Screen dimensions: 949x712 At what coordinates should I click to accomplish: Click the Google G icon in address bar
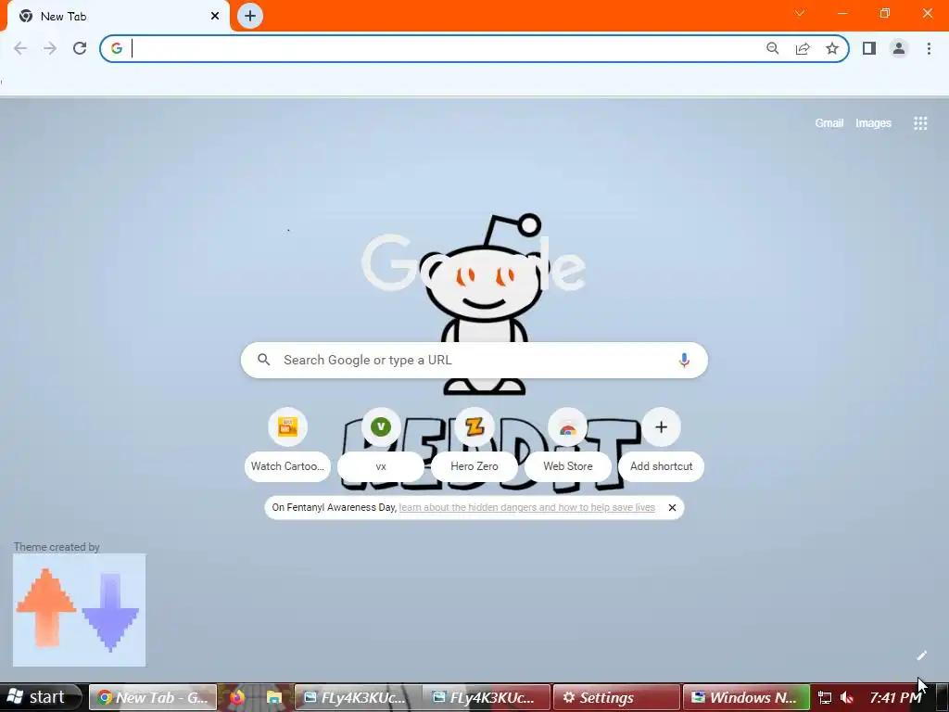tap(117, 48)
